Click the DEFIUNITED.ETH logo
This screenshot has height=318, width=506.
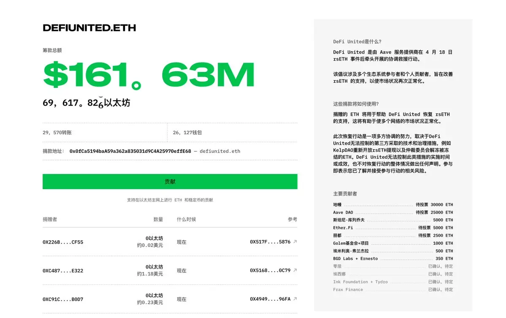point(89,28)
